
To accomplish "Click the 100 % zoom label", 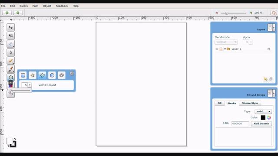I will 258,13.
